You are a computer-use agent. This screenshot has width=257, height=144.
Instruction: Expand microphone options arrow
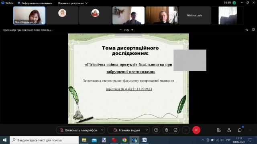tap(102, 130)
